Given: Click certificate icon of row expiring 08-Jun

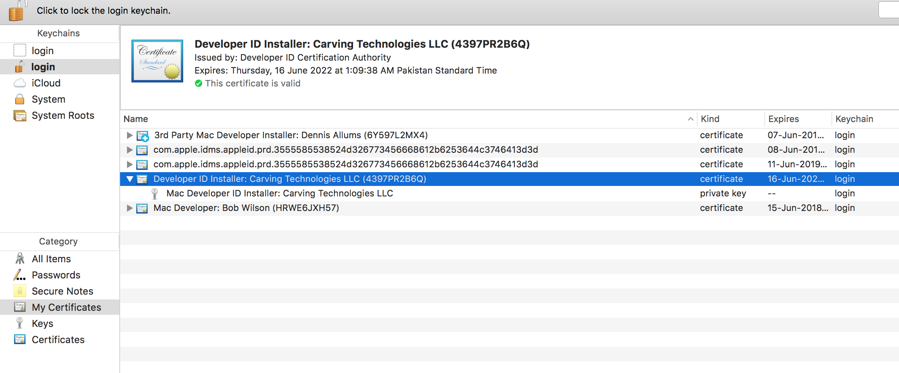Looking at the screenshot, I should click(142, 150).
